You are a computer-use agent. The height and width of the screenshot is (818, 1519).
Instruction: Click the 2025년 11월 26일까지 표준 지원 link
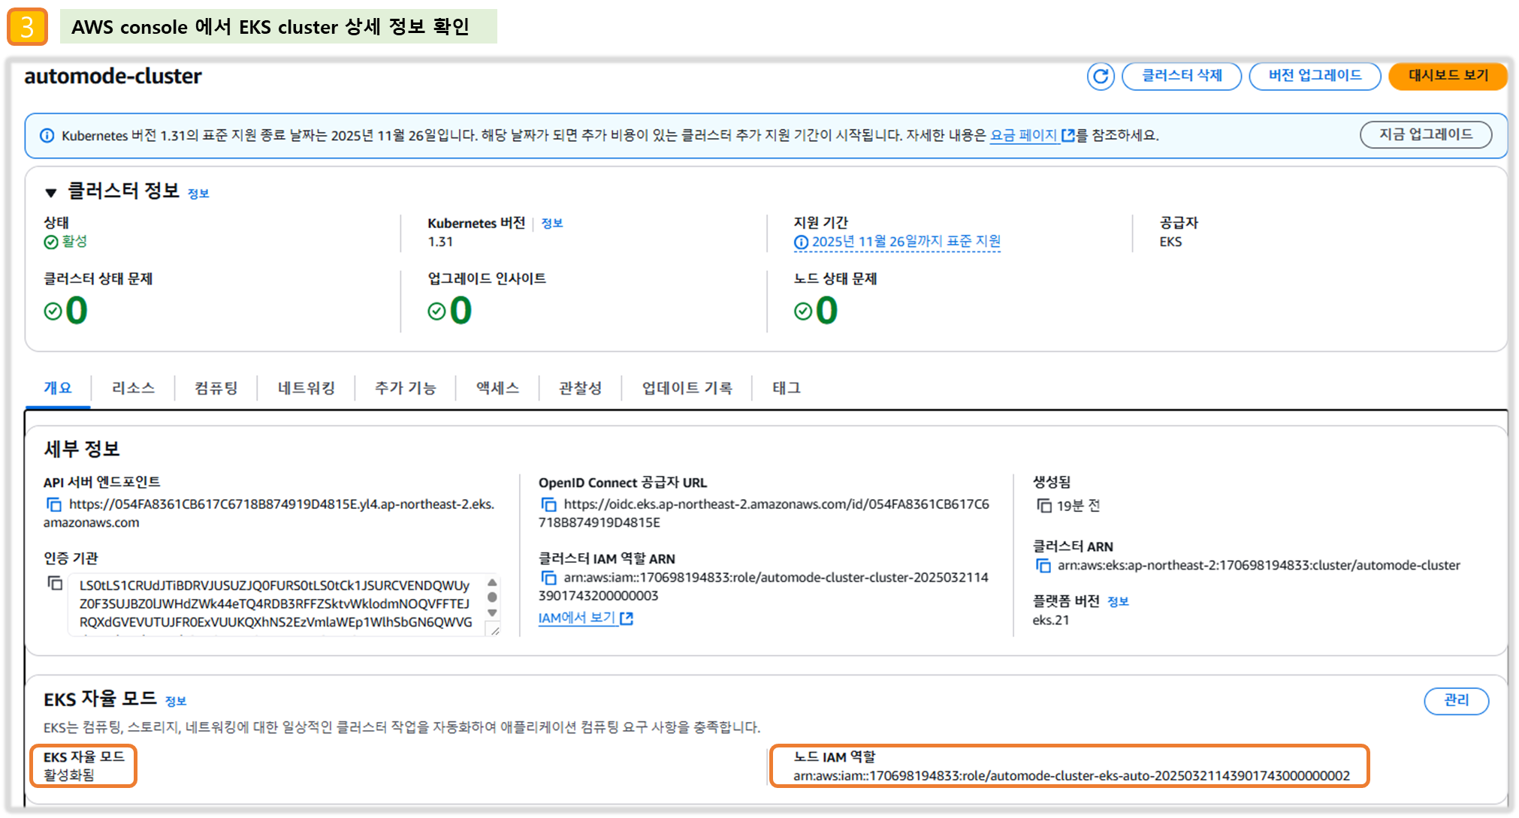tap(906, 242)
